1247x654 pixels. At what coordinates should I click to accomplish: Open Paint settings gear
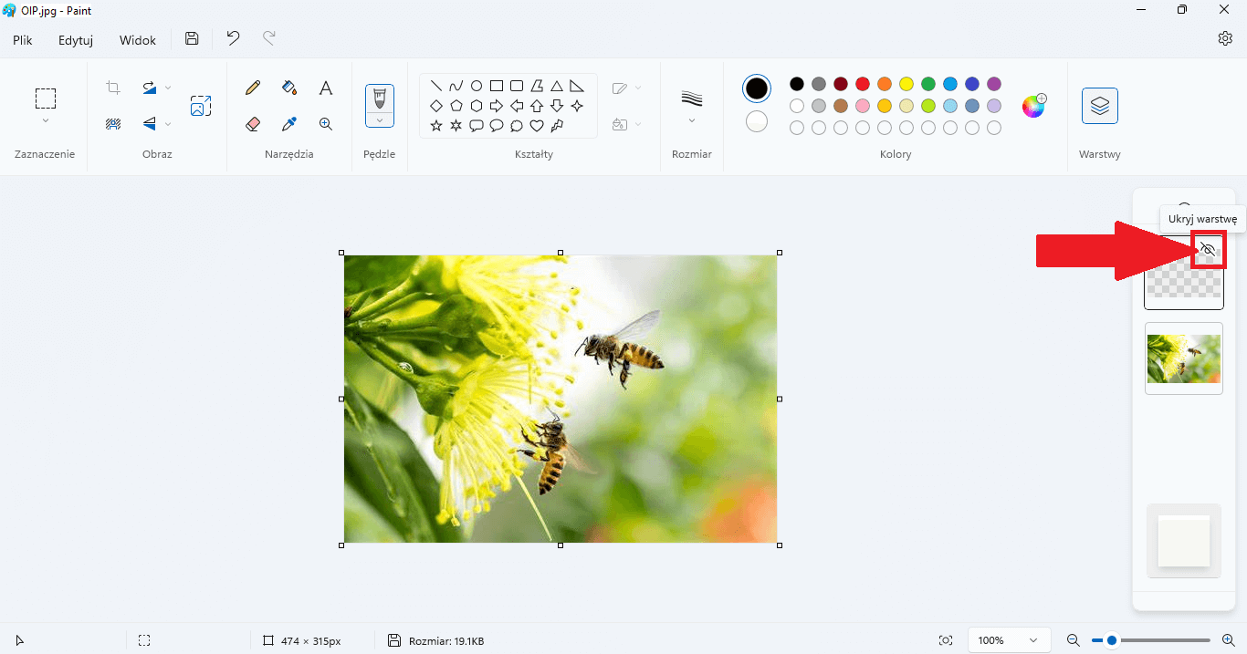point(1225,38)
